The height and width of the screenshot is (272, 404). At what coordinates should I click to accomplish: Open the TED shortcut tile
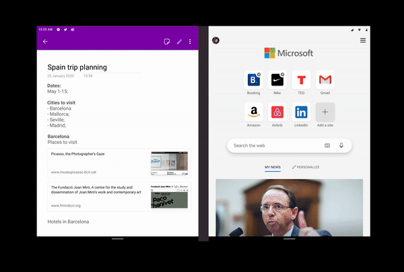[301, 80]
